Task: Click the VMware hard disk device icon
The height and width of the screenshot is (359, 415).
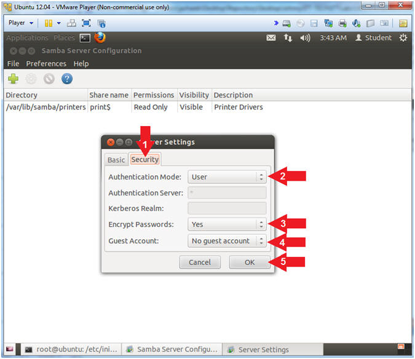Action: click(287, 23)
